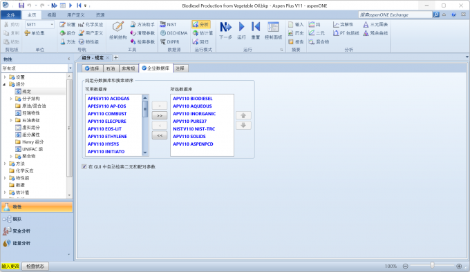The image size is (470, 272).
Task: Run the simulation with 运行 play icon
Action: [x=241, y=27]
